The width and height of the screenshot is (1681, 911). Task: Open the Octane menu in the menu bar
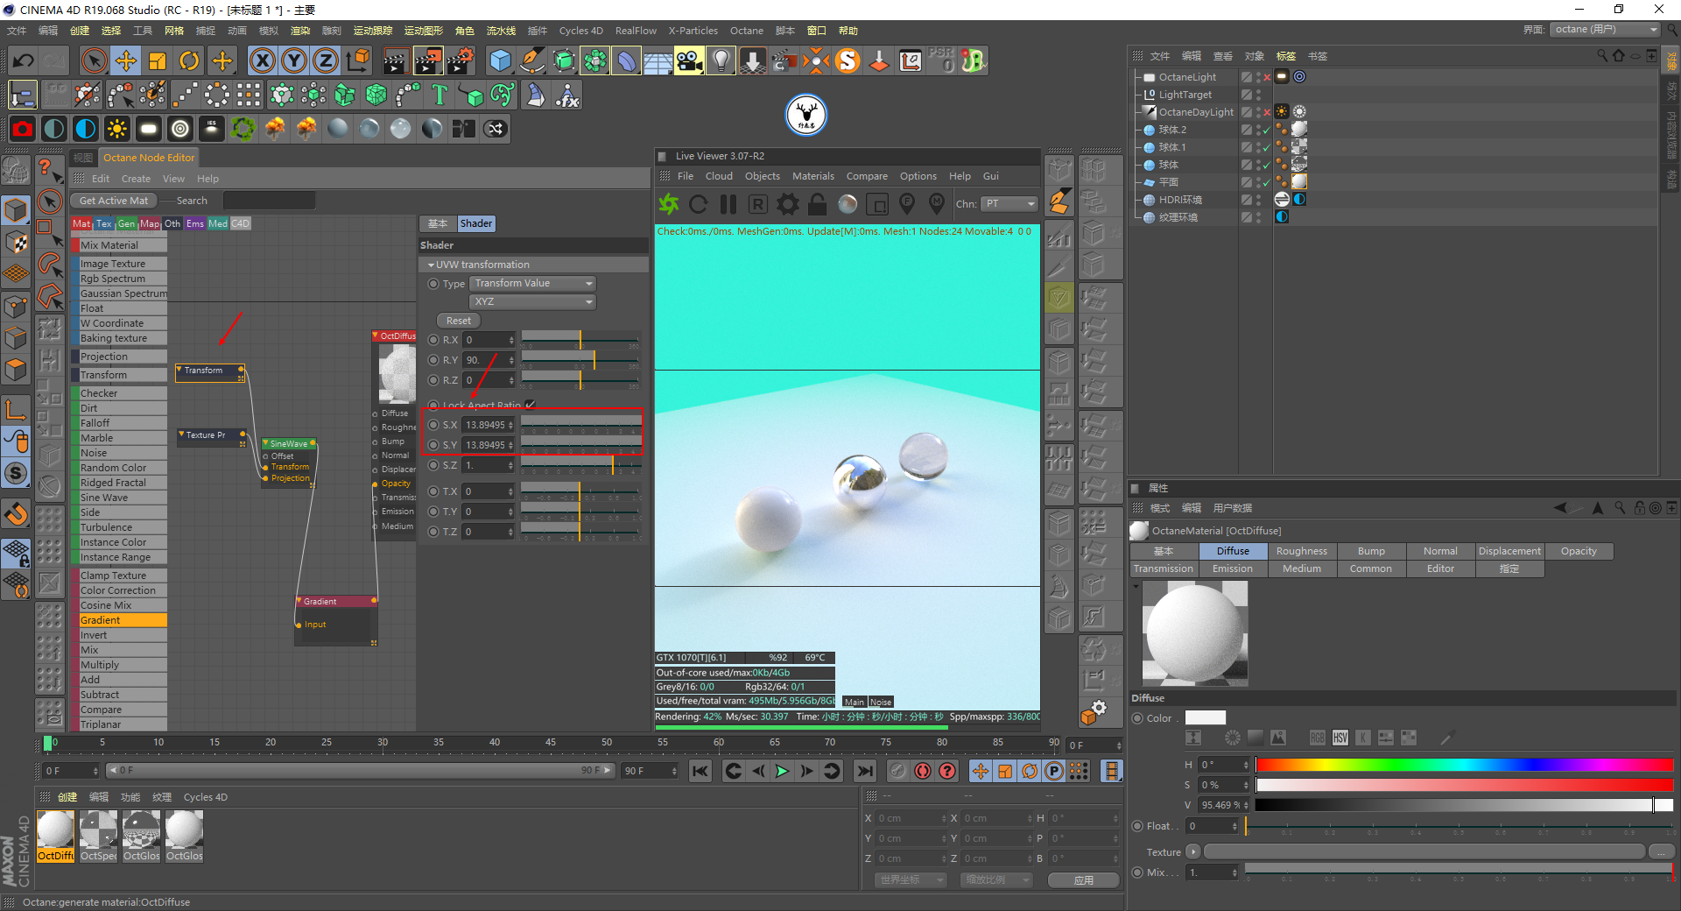[747, 31]
